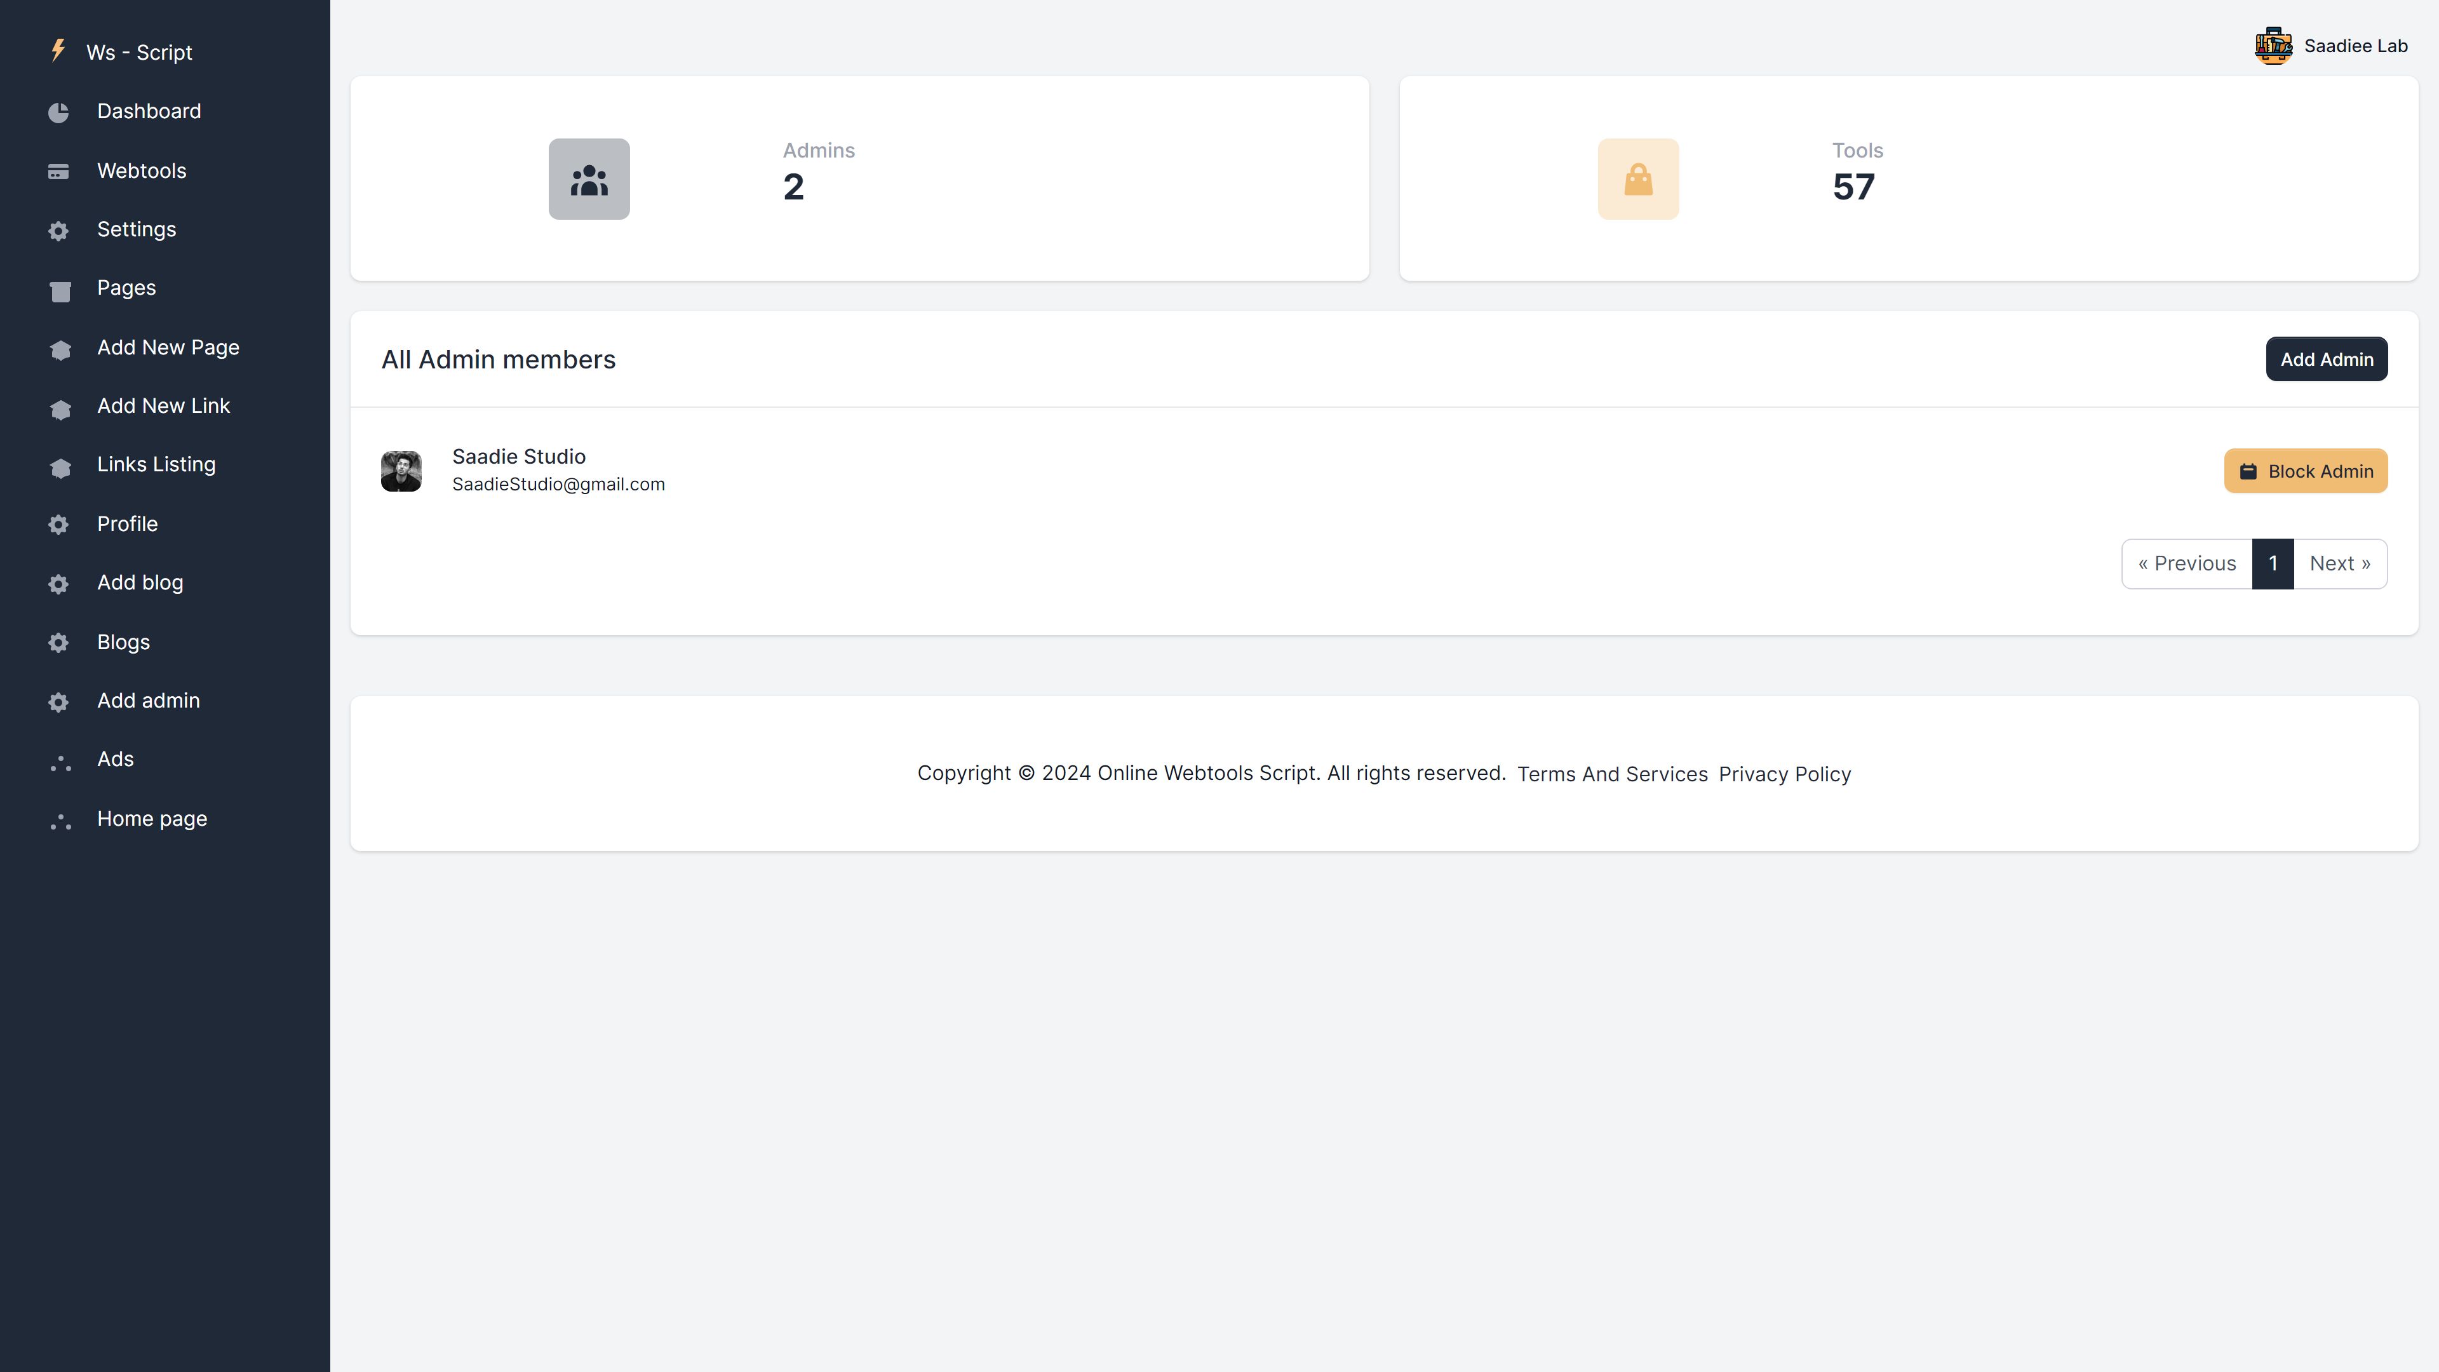The width and height of the screenshot is (2439, 1372).
Task: Click the lightning bolt logo icon
Action: click(x=58, y=50)
